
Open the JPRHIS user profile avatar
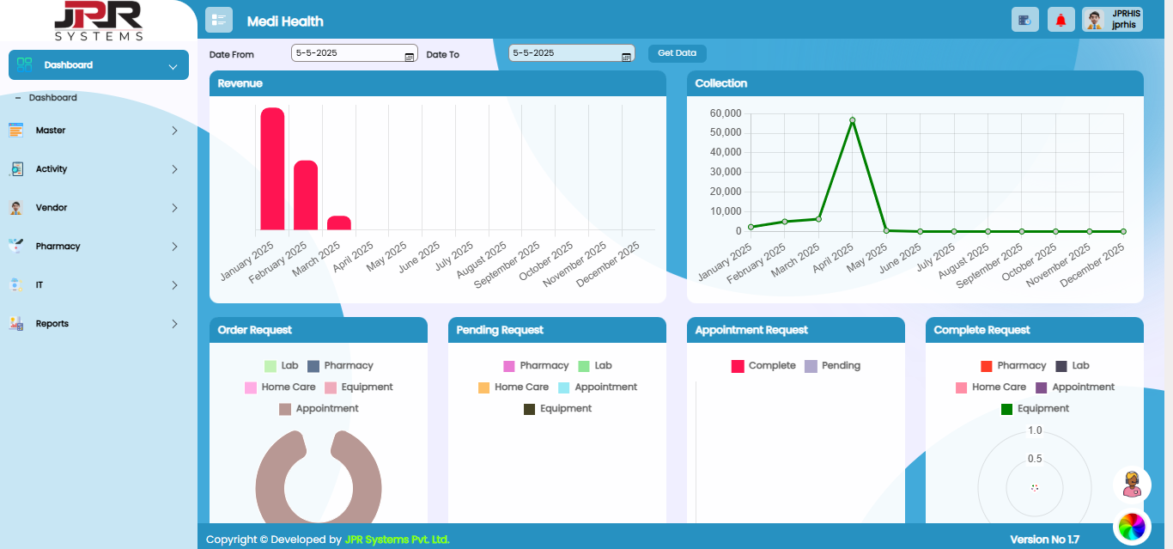coord(1094,20)
